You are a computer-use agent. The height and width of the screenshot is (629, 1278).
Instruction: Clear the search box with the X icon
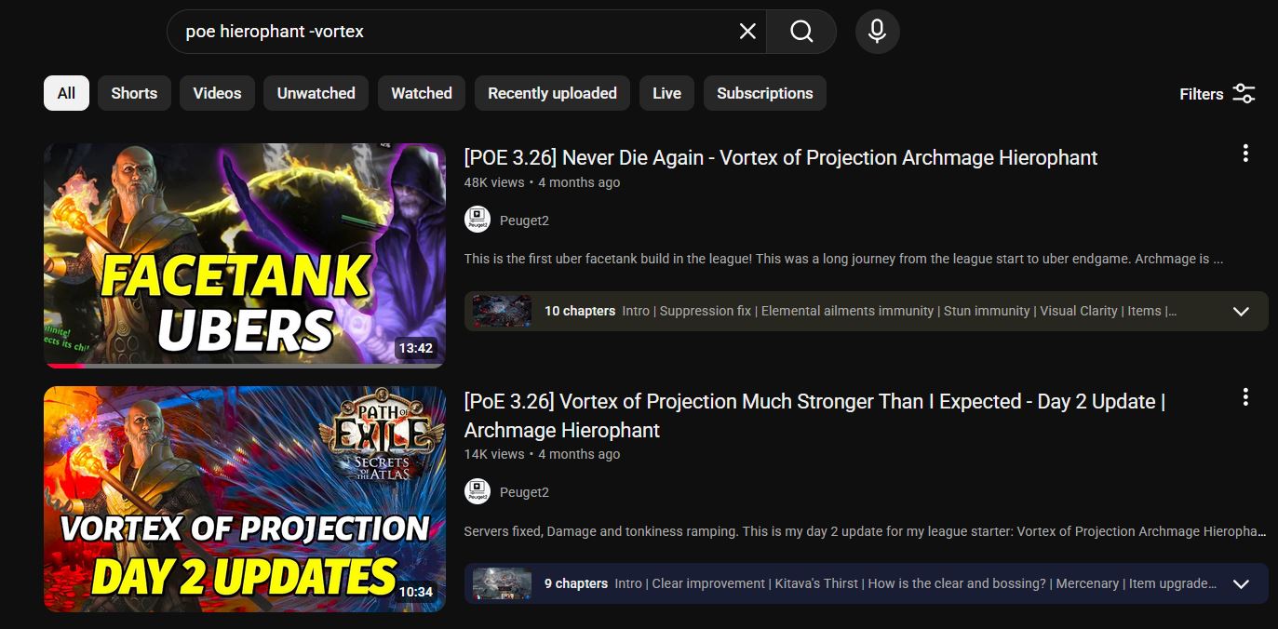click(747, 32)
